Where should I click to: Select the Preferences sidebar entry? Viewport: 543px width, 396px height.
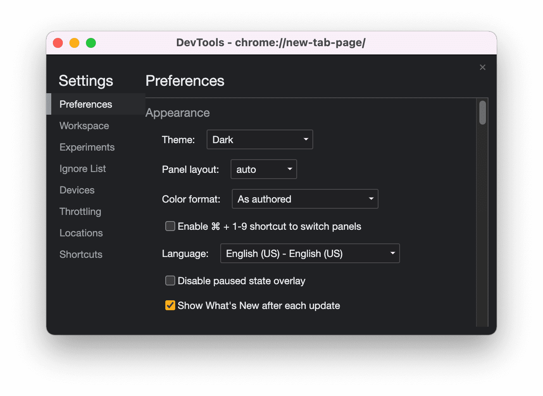tap(86, 104)
